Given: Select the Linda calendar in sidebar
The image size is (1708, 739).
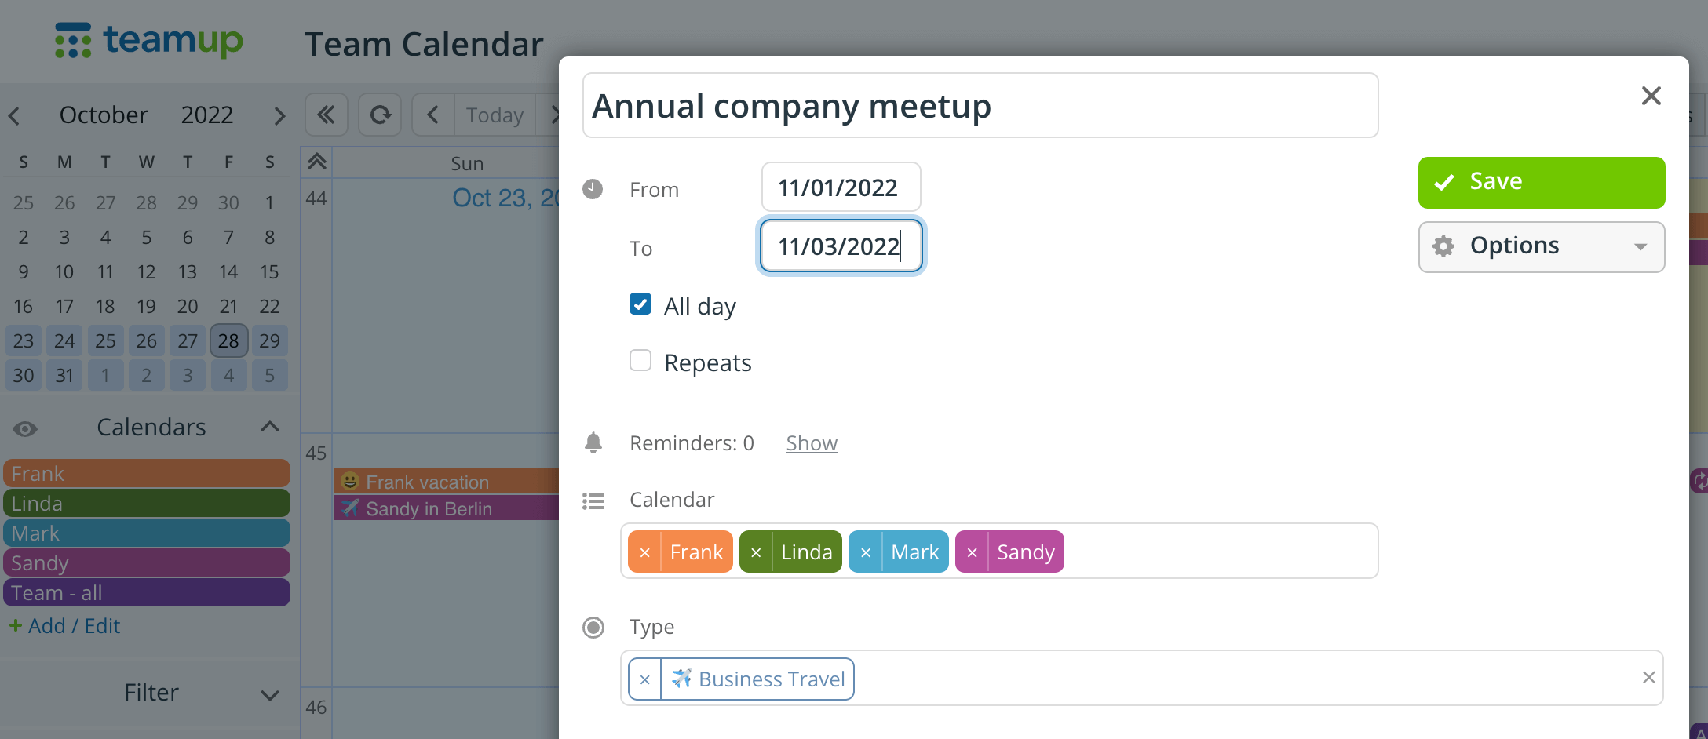Looking at the screenshot, I should 147,504.
